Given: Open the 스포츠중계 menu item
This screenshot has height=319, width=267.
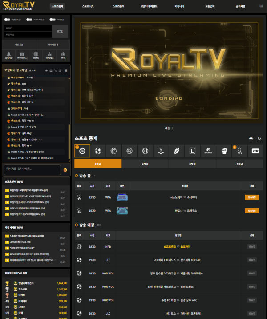Looking at the screenshot, I should [57, 6].
